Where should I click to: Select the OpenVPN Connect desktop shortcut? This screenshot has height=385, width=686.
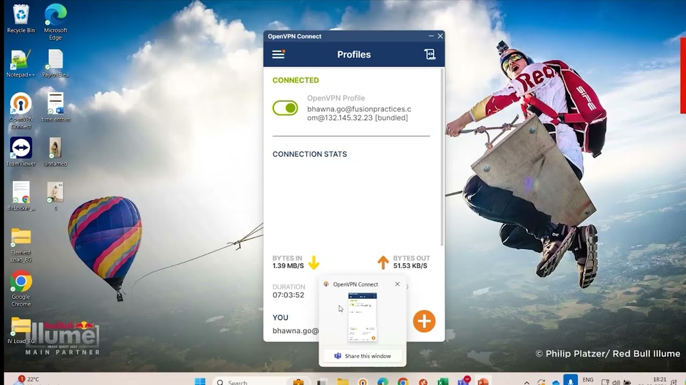tap(21, 111)
